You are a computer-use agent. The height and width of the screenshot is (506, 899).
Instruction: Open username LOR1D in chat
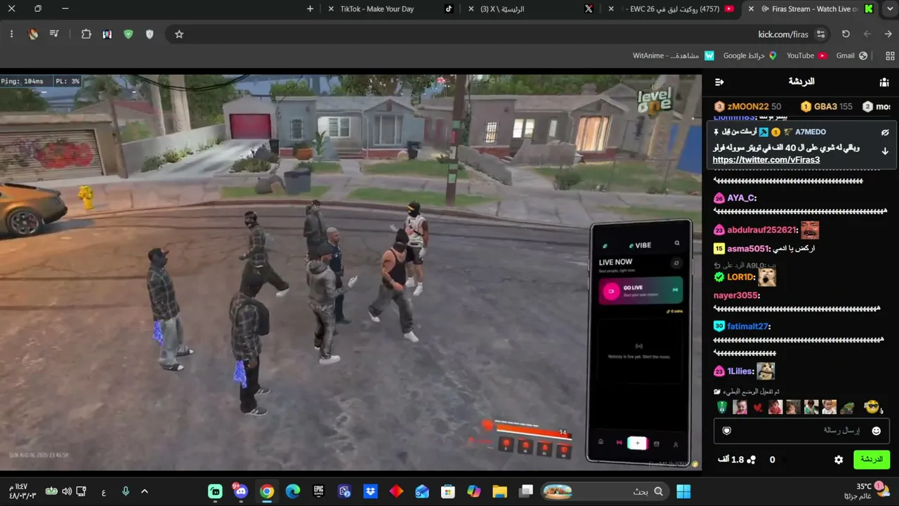point(740,278)
